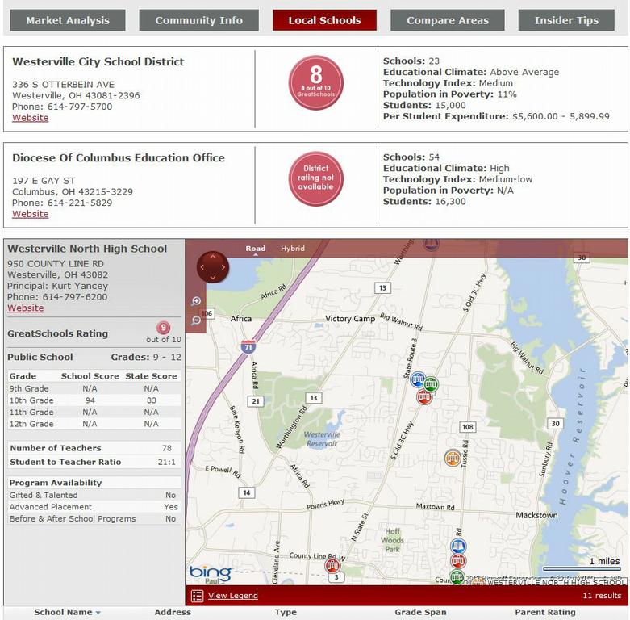Click the 'Westerville City School District' heading
Viewport: 630px width, 620px height.
98,61
